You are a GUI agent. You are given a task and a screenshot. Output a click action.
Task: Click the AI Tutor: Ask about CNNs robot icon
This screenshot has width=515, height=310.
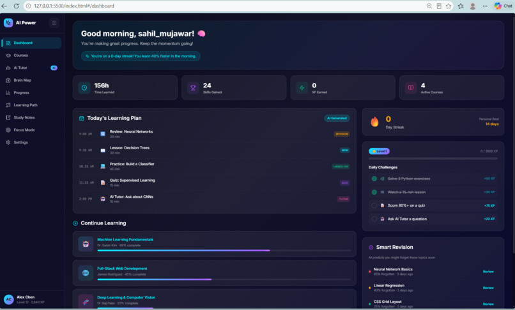point(103,199)
